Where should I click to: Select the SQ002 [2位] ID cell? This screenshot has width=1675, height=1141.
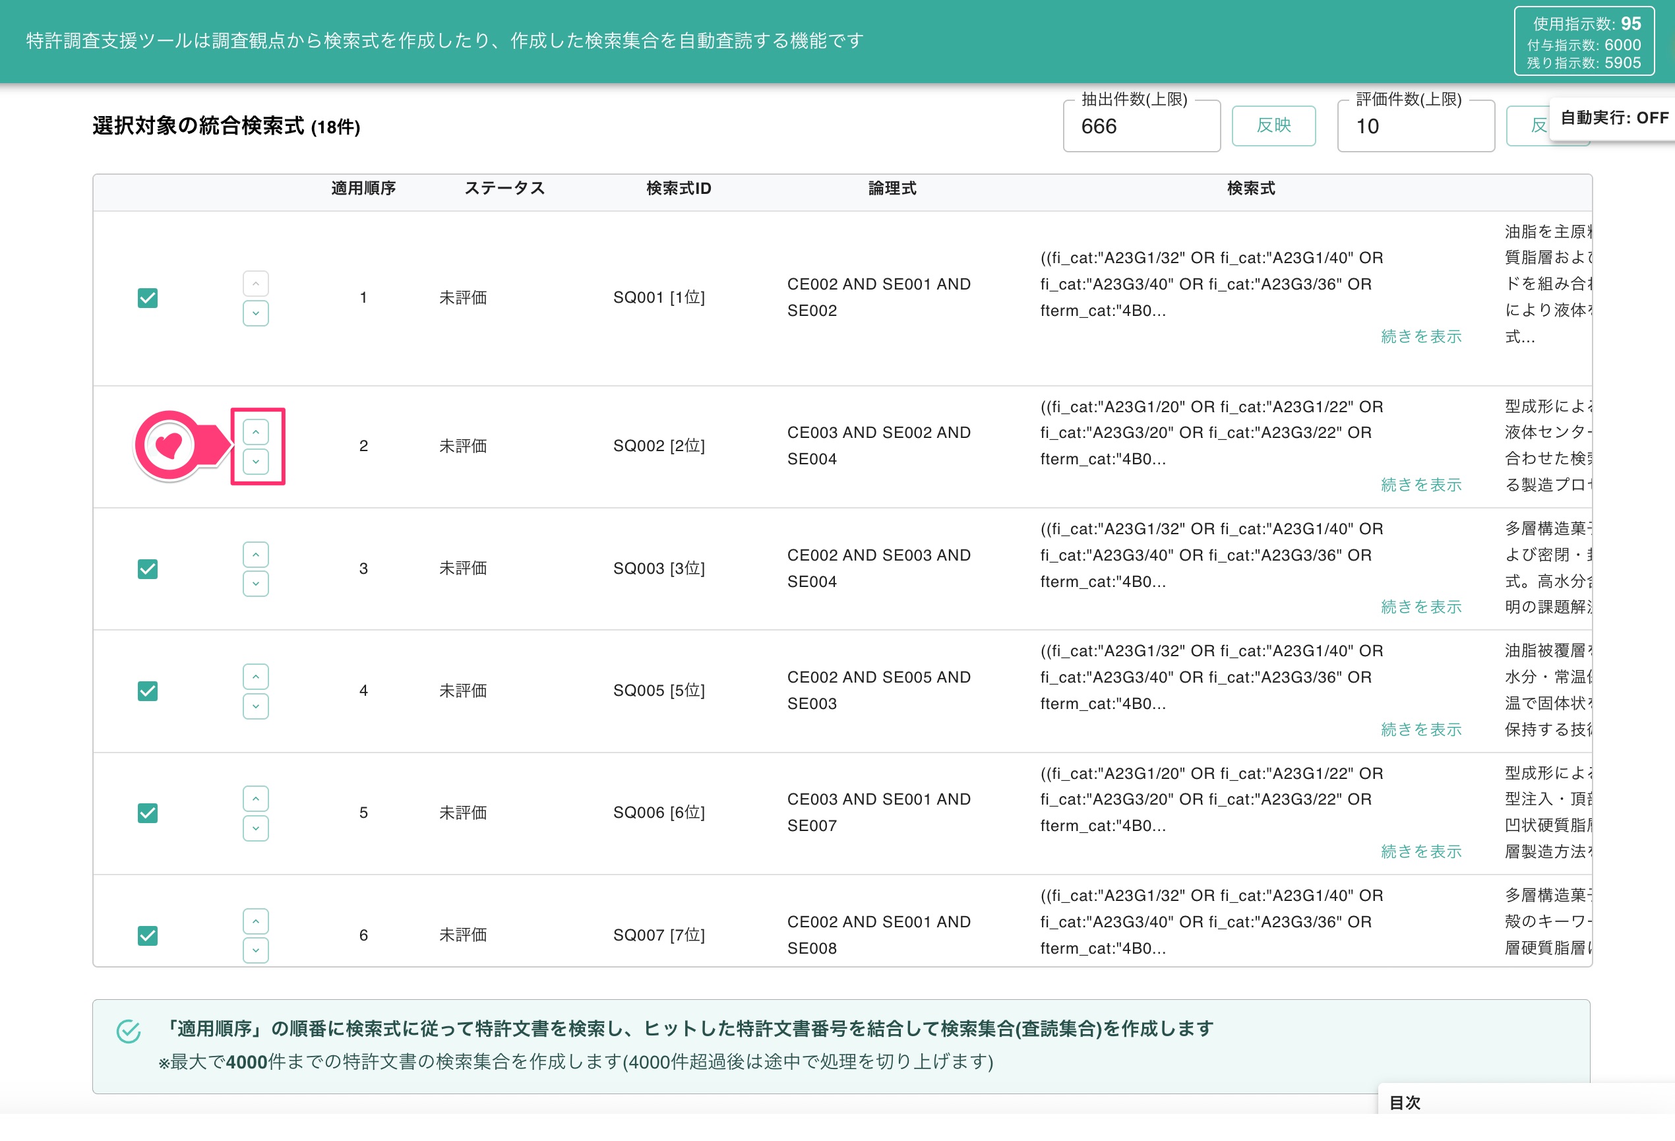coord(659,446)
